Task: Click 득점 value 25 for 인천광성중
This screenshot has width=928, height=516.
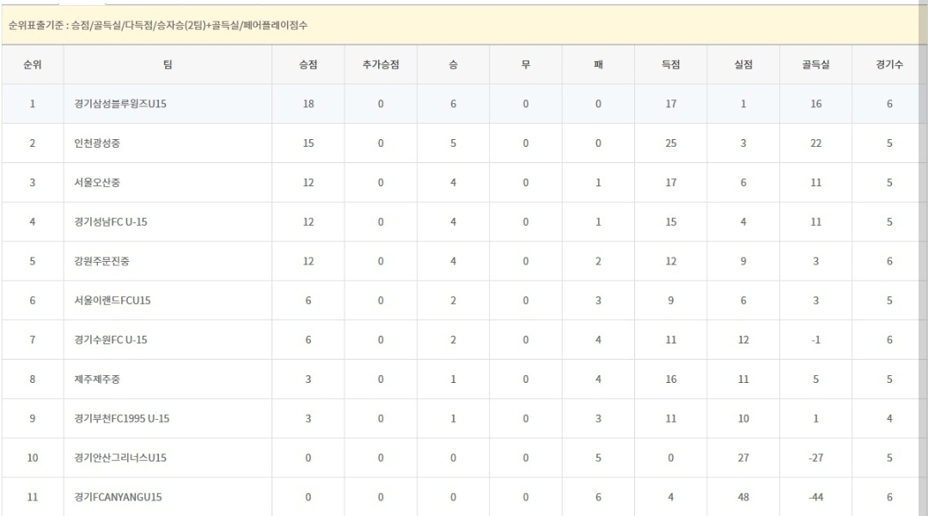Action: coord(670,143)
